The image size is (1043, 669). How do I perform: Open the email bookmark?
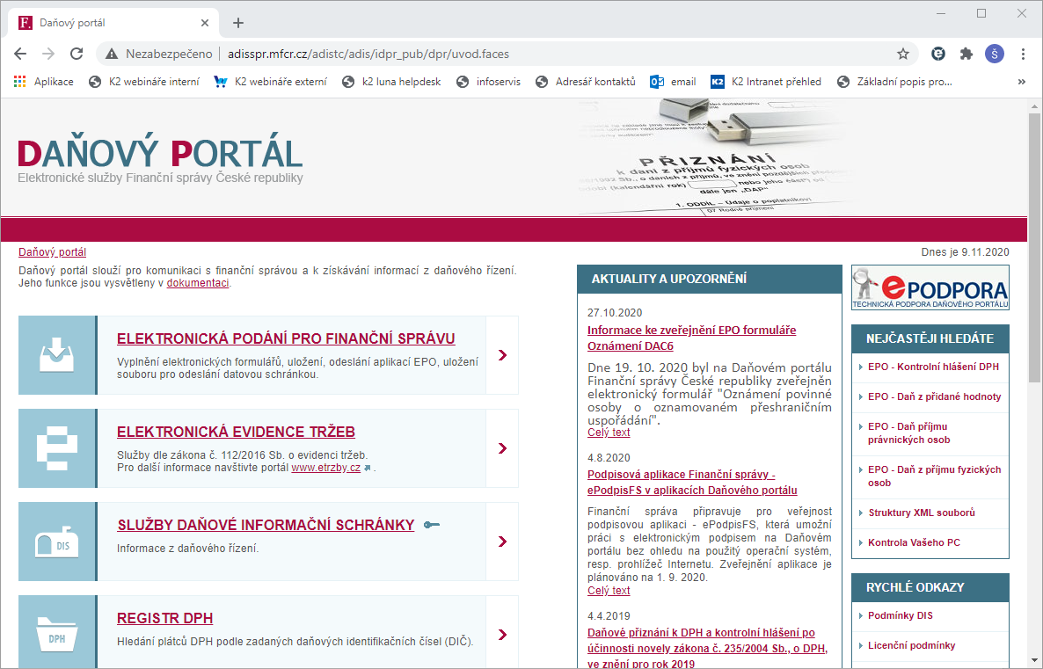(x=673, y=82)
